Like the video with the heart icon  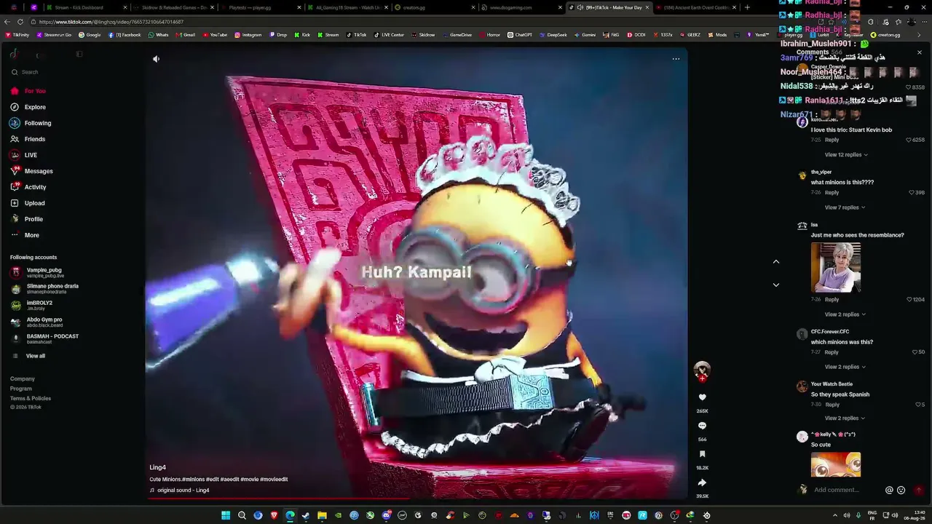702,397
